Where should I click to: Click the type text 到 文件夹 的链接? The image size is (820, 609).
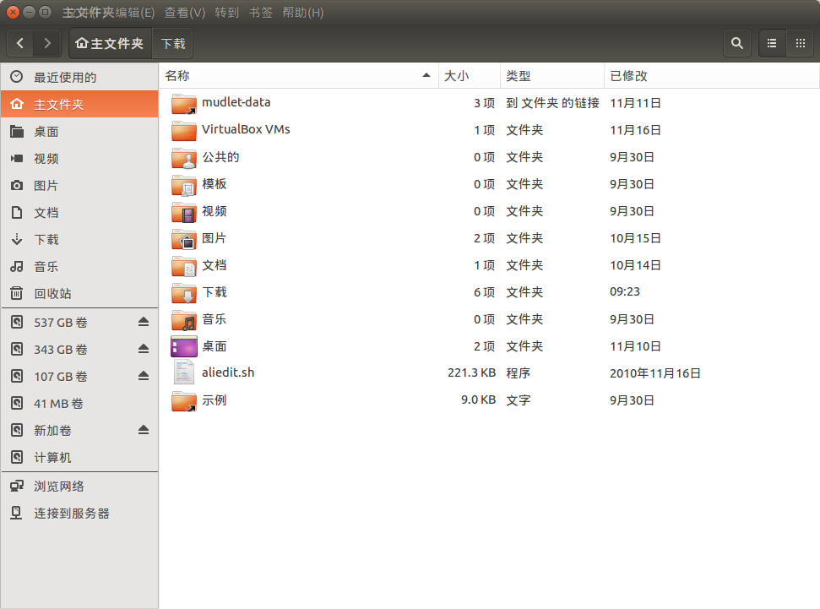(x=552, y=103)
